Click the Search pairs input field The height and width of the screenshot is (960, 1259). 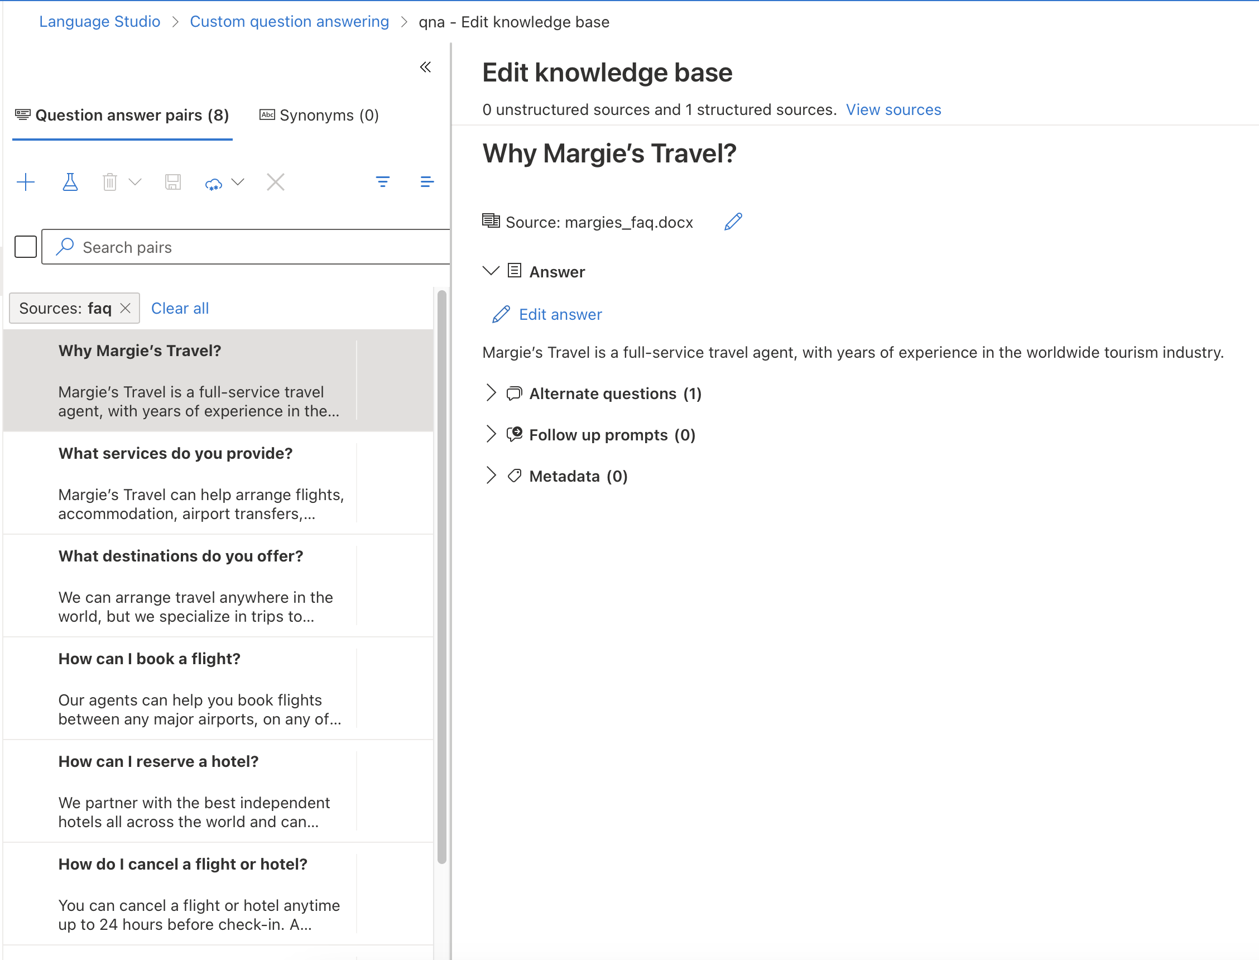point(251,247)
